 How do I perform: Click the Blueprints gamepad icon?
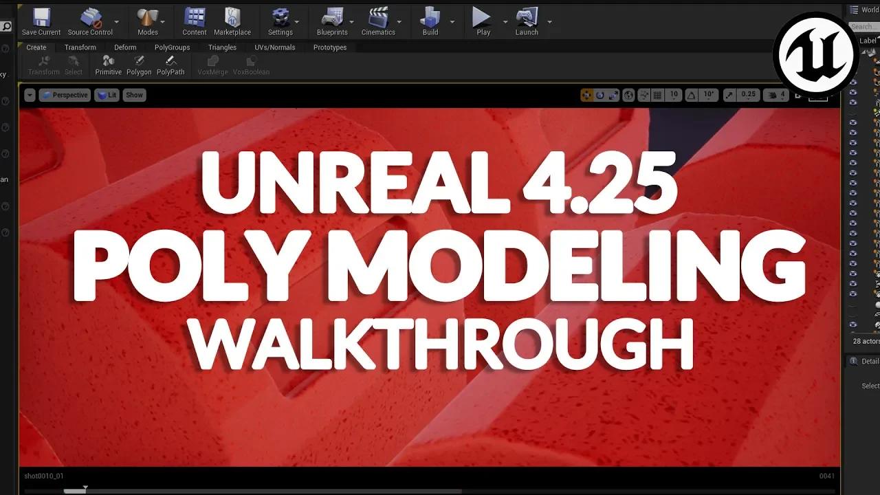[x=332, y=17]
